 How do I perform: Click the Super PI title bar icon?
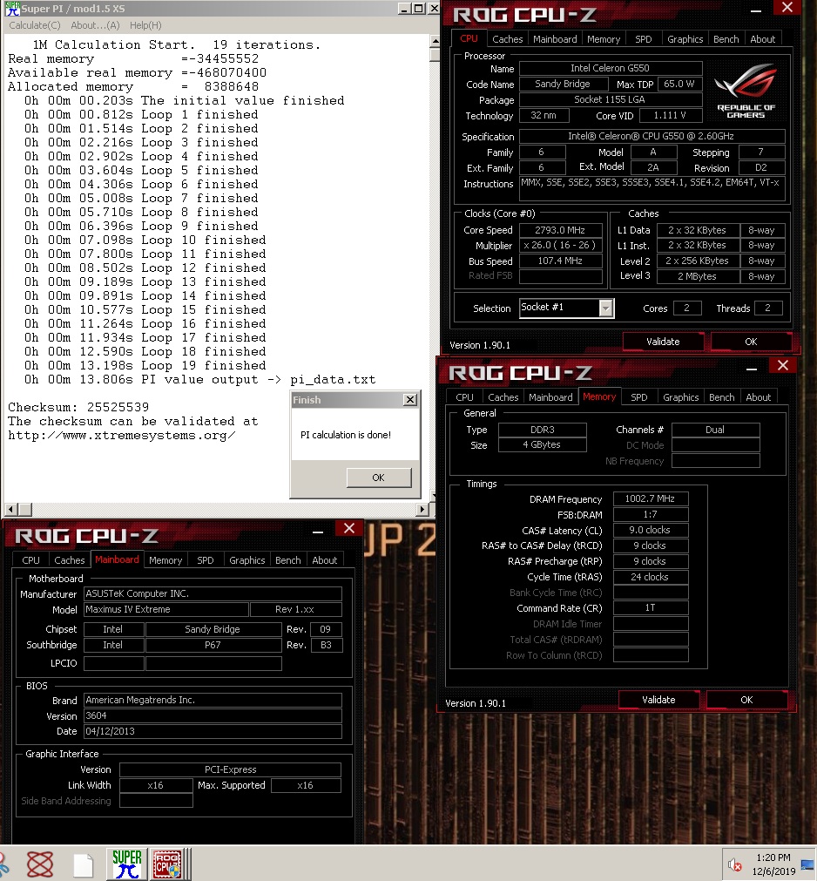(11, 9)
